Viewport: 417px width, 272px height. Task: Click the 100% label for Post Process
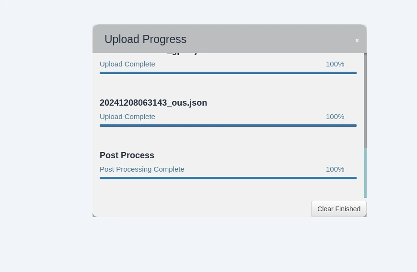click(x=335, y=169)
